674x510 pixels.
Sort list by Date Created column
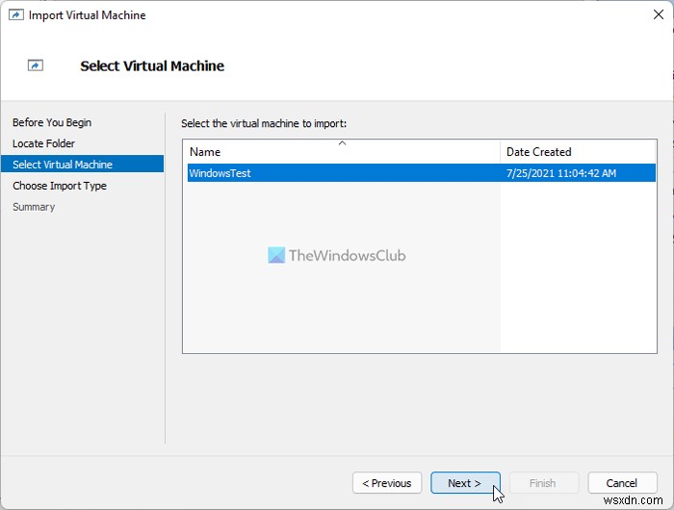pos(578,152)
